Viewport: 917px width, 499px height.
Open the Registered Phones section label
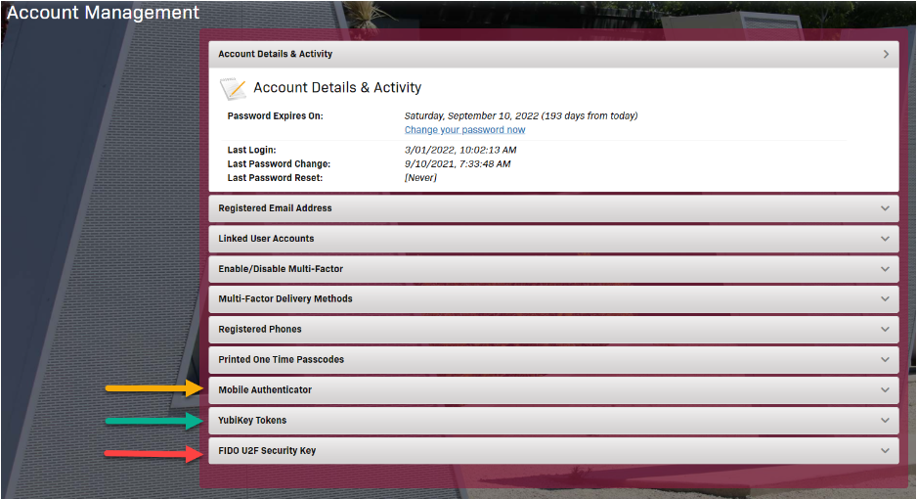point(260,330)
